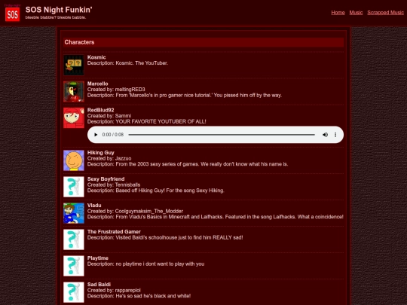The height and width of the screenshot is (305, 407).
Task: Select the Kosmic character name
Action: pyautogui.click(x=96, y=57)
